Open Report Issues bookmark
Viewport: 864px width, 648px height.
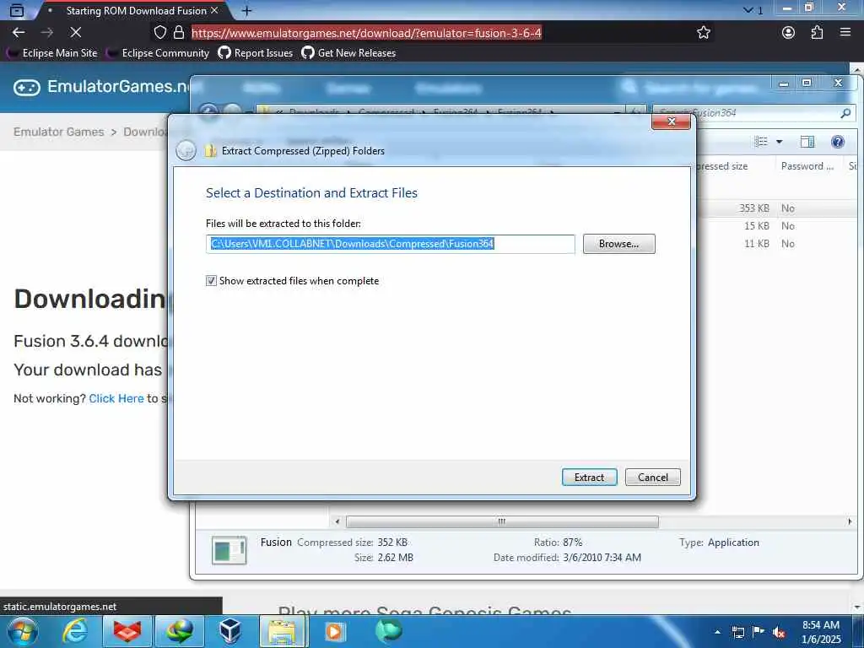coord(255,53)
